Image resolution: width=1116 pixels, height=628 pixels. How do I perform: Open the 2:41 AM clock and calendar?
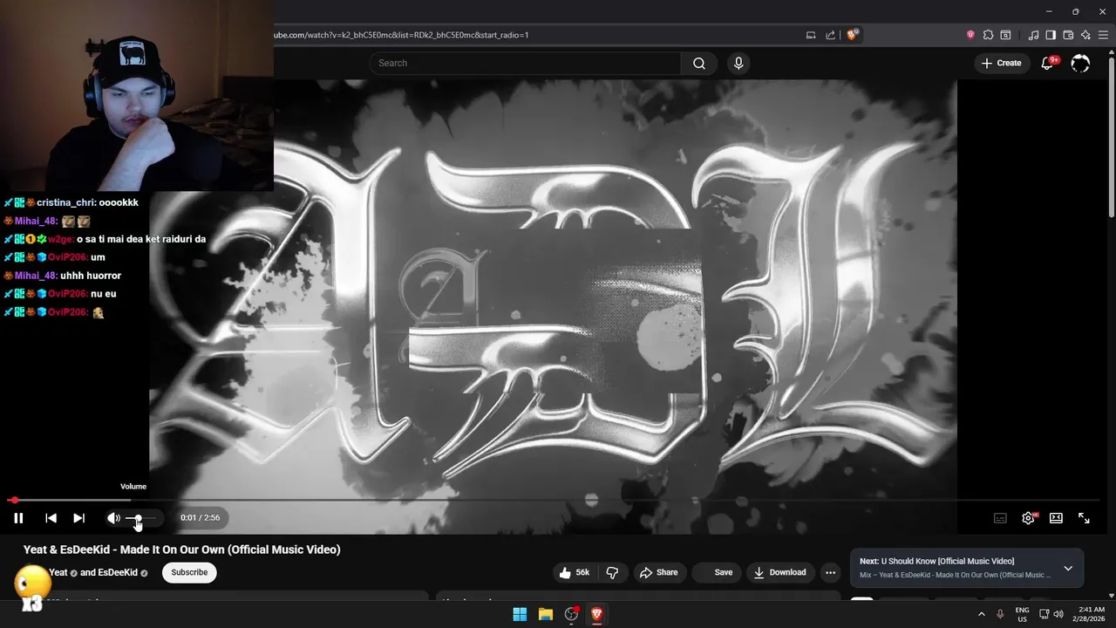(x=1088, y=614)
